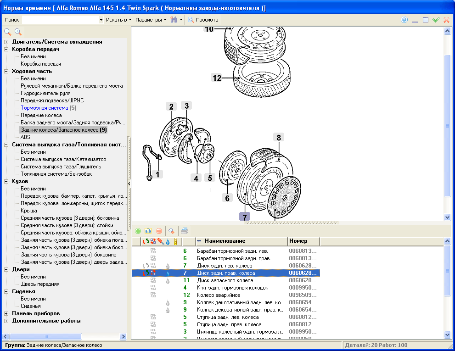Viewport: 455px width, 351px height.
Task: Click the zoom in magnifier icon
Action: (18, 32)
